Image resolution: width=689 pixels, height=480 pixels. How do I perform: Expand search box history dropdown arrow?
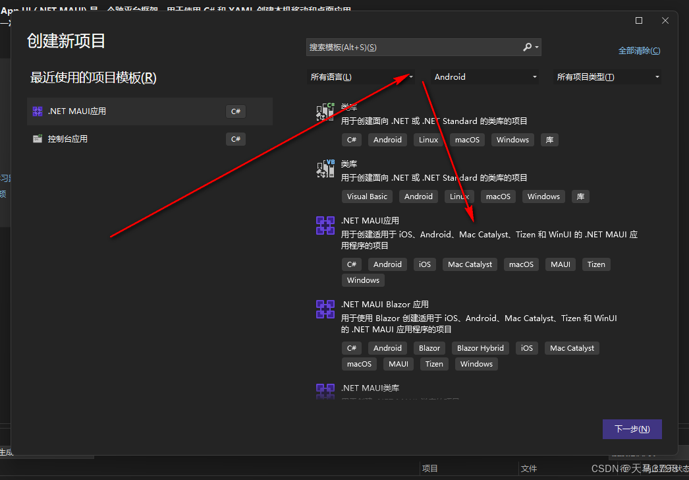click(x=537, y=47)
